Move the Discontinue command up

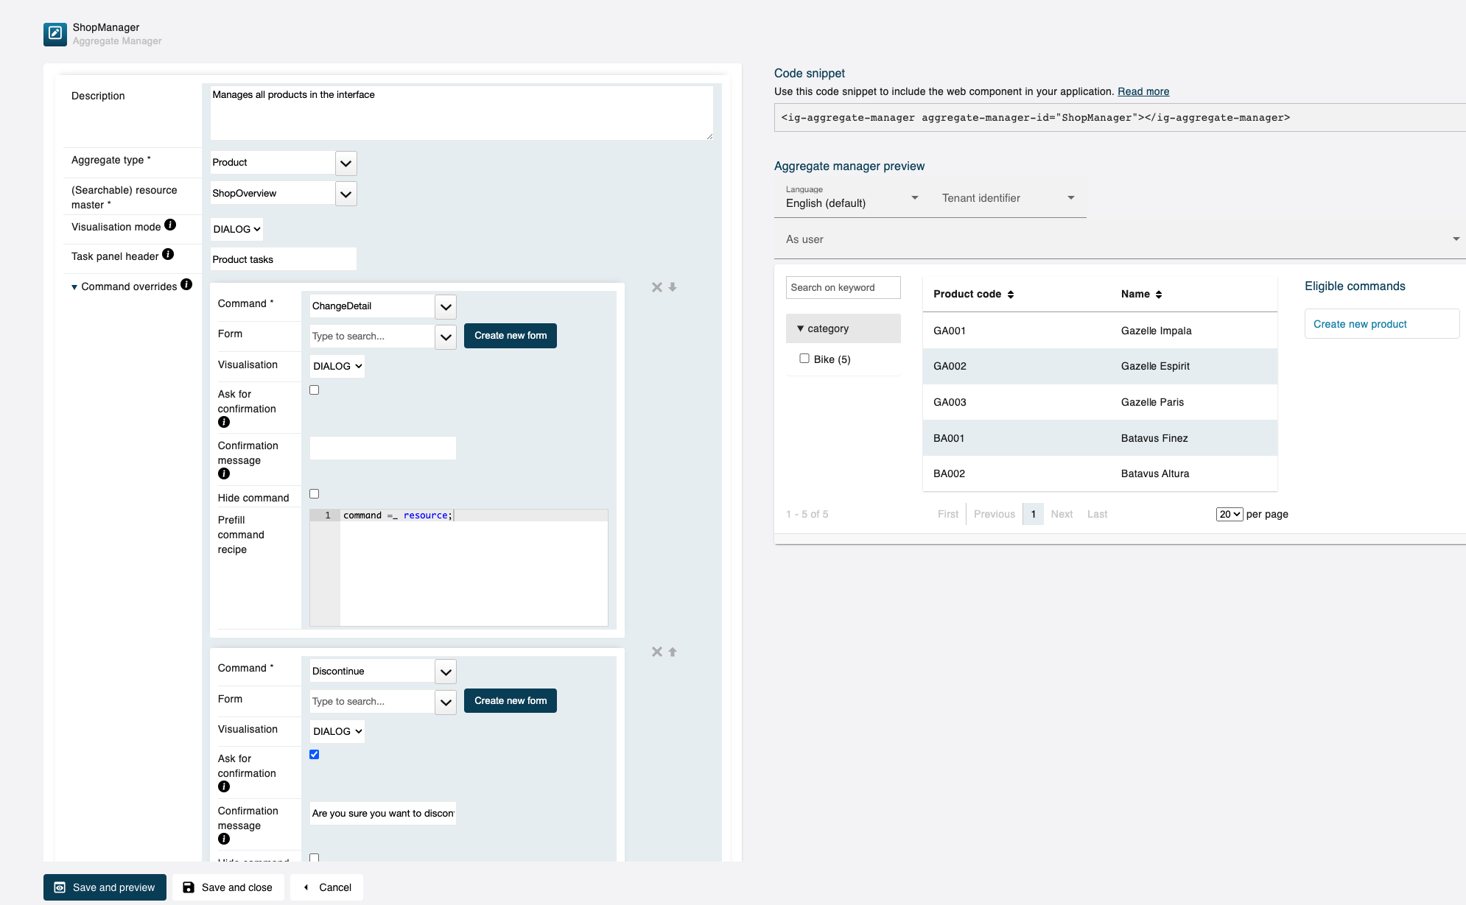pos(673,652)
